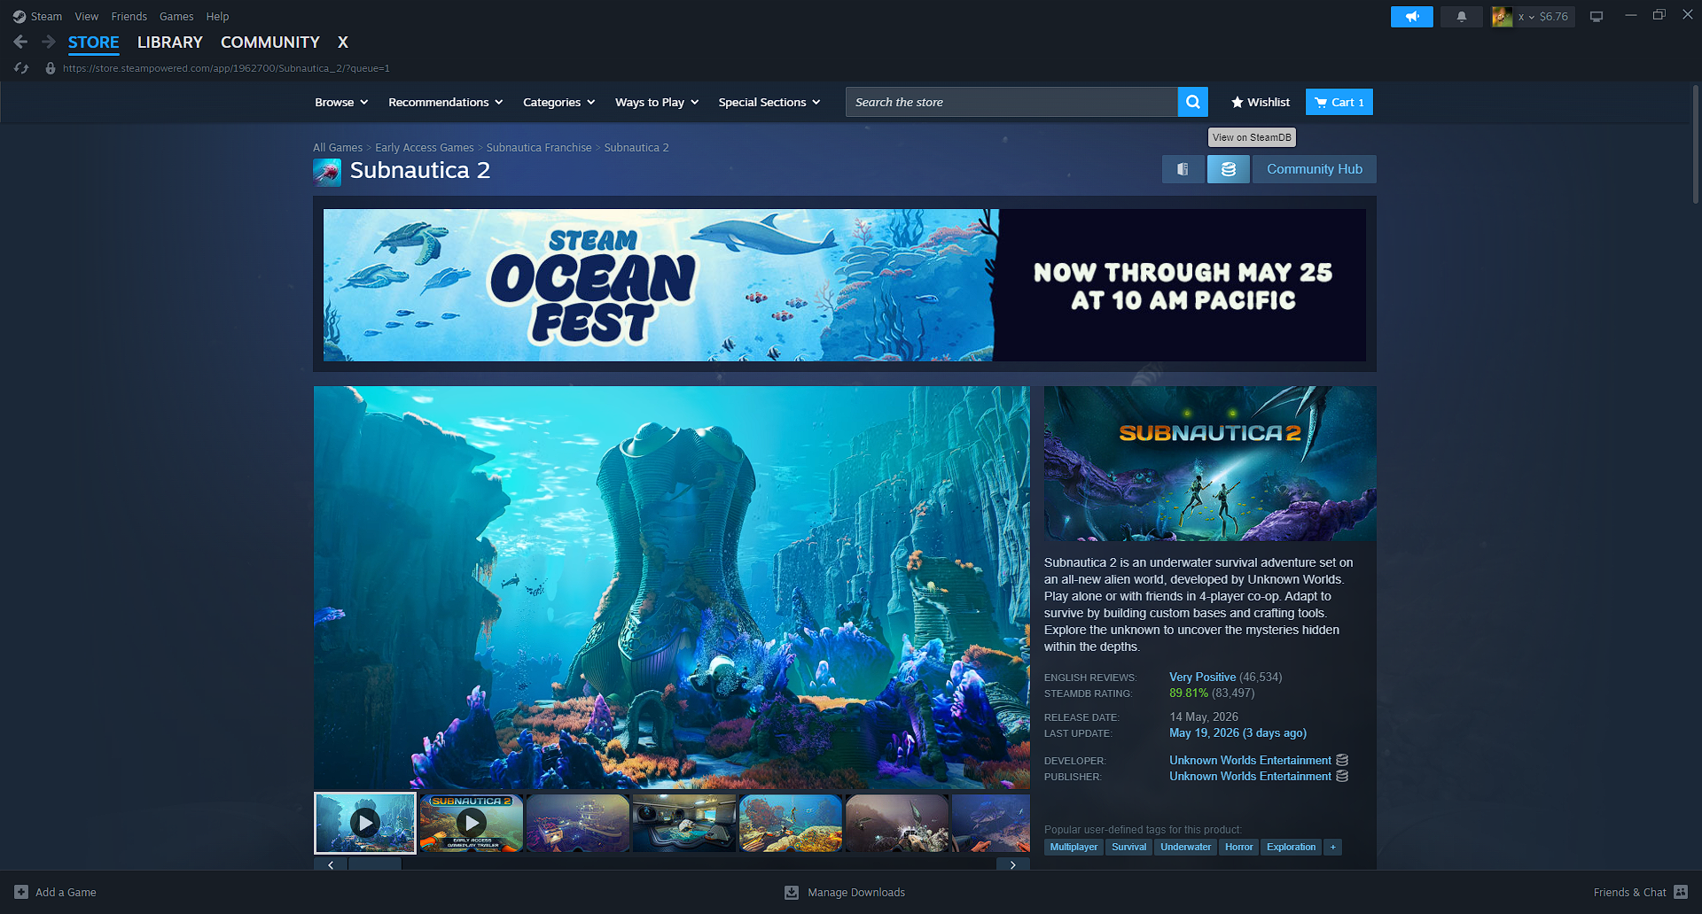This screenshot has width=1702, height=914.
Task: Open the Help menu
Action: (217, 17)
